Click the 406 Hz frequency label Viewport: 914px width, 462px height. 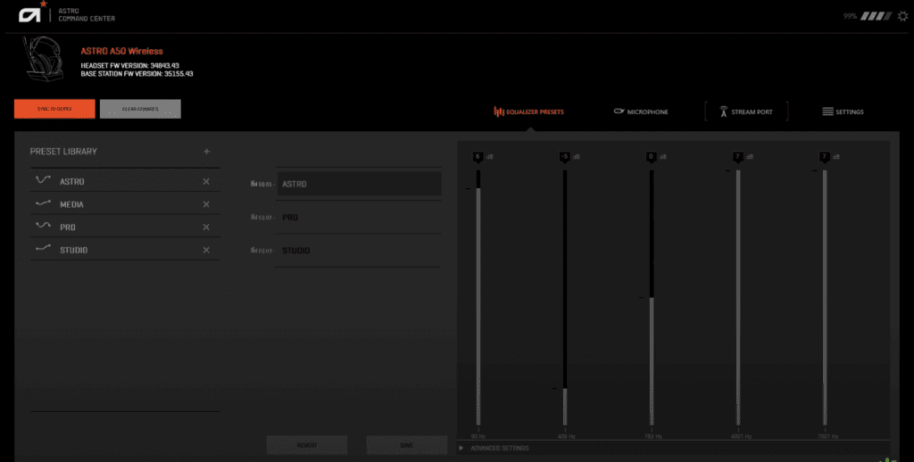[x=565, y=436]
